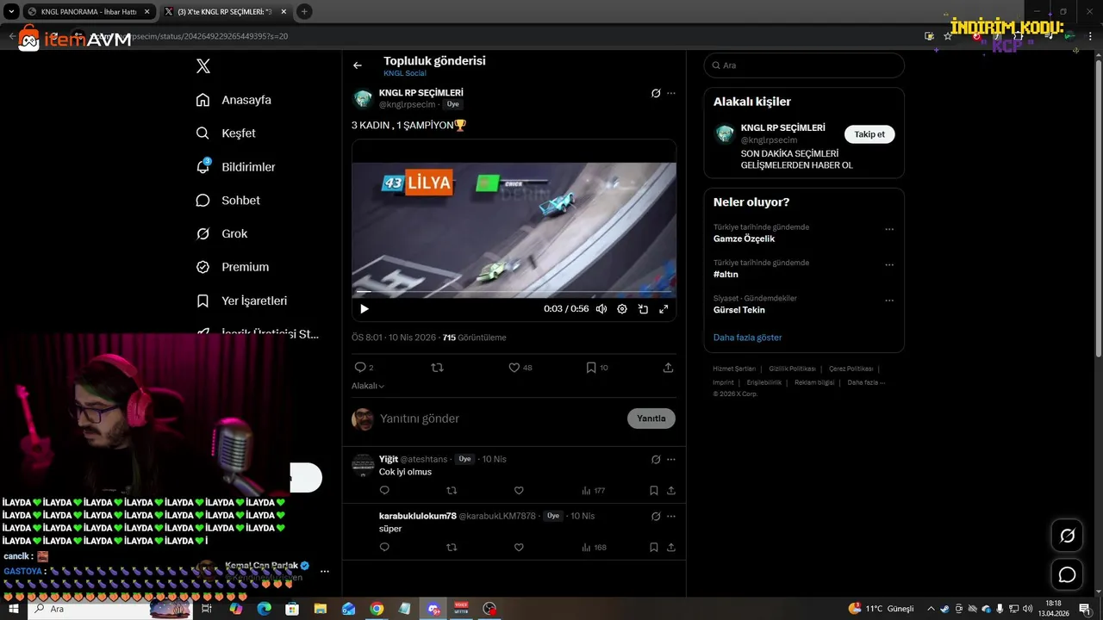Switch to KNGL PANORAMA browser tab
The image size is (1103, 620).
(x=89, y=12)
